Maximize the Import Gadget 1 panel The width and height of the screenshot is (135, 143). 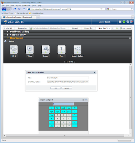click(86, 100)
